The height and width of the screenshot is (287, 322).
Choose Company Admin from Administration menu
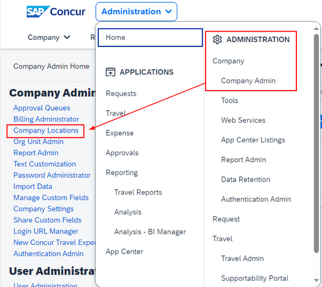[248, 81]
